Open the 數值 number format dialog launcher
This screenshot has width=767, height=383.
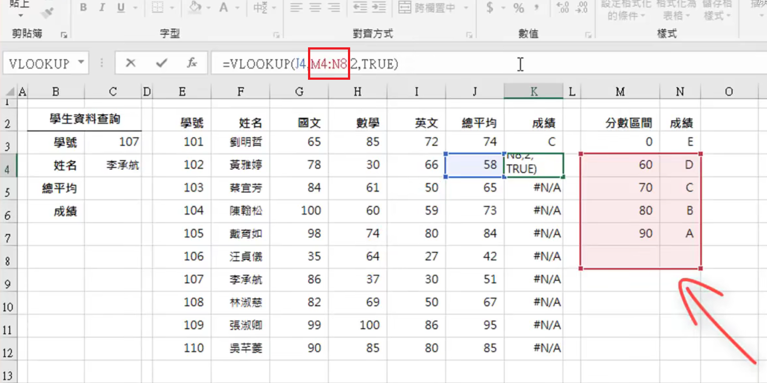point(588,35)
